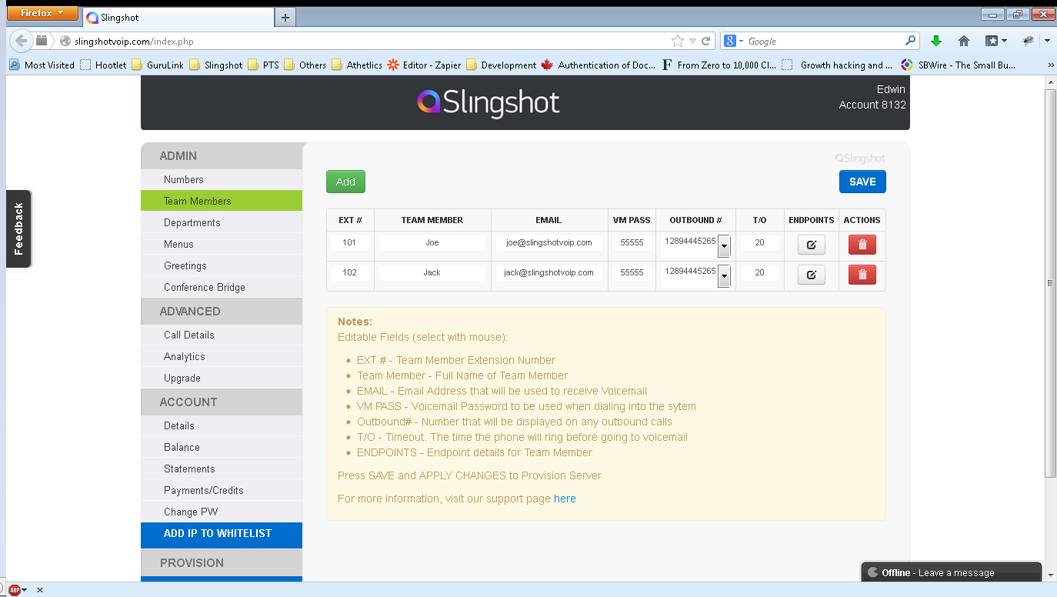The width and height of the screenshot is (1057, 597).
Task: Open the Most Visited bookmarks dropdown
Action: (42, 65)
